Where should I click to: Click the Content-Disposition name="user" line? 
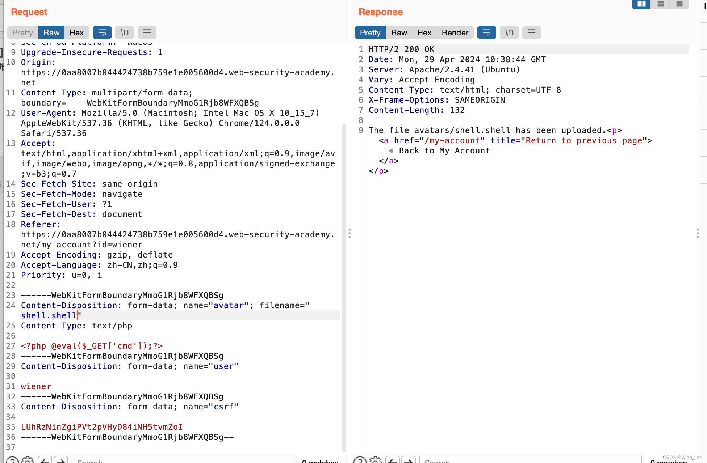(x=130, y=366)
